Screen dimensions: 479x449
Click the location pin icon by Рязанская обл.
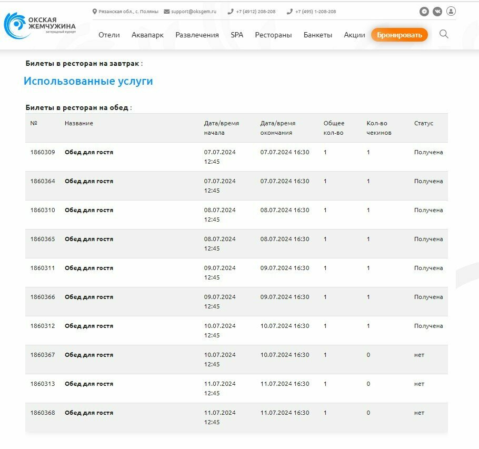(x=95, y=12)
